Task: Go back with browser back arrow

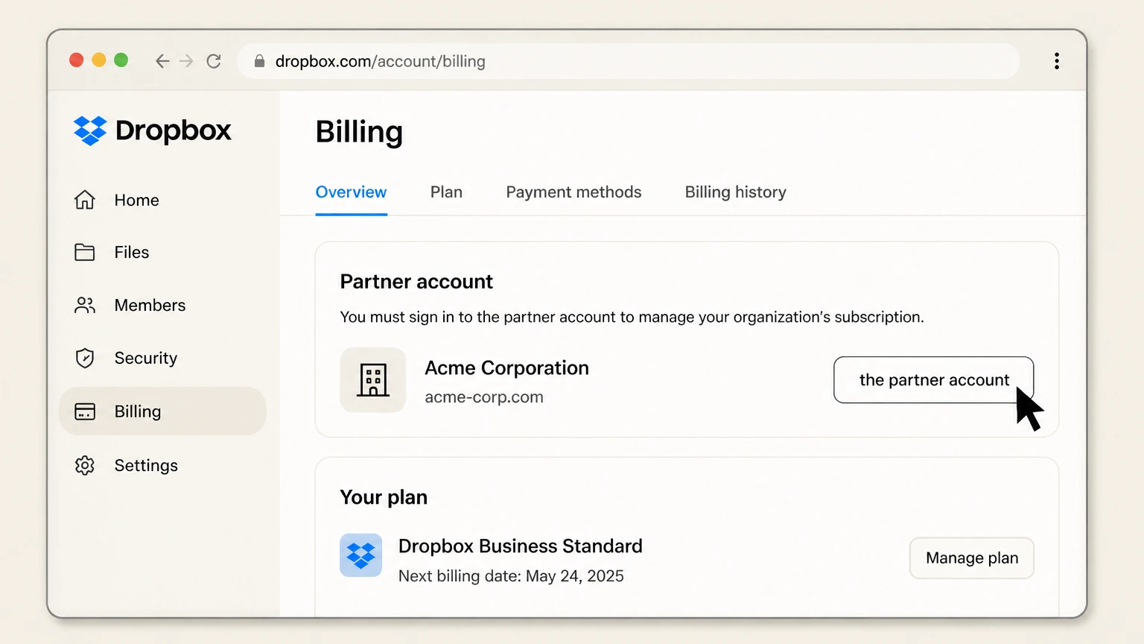Action: [162, 61]
